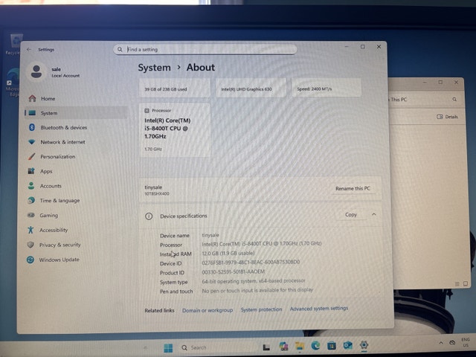Image resolution: width=476 pixels, height=357 pixels.
Task: Select System in Settings sidebar
Action: click(76, 113)
